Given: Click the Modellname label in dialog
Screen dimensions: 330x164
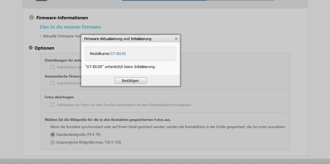Looking at the screenshot, I should click(x=100, y=53).
